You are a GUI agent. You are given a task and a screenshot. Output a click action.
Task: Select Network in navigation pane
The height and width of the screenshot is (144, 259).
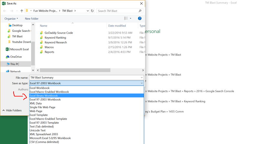click(13, 71)
